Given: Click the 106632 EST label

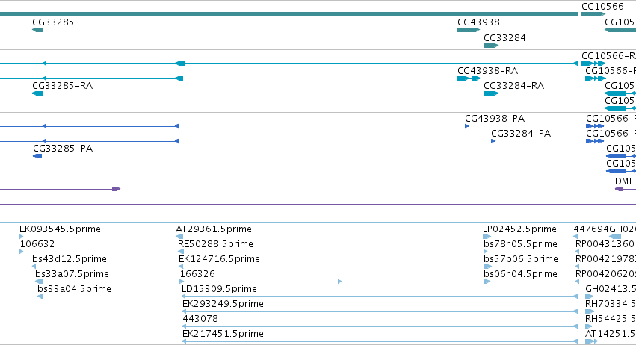Looking at the screenshot, I should coord(37,244).
